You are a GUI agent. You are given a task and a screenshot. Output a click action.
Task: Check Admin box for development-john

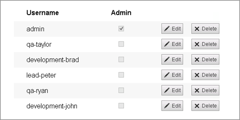pos(121,106)
